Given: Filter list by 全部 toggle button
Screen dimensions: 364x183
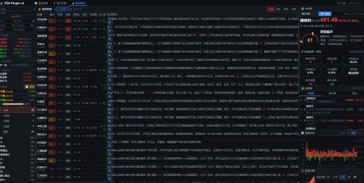Looking at the screenshot, I should pos(270,9).
